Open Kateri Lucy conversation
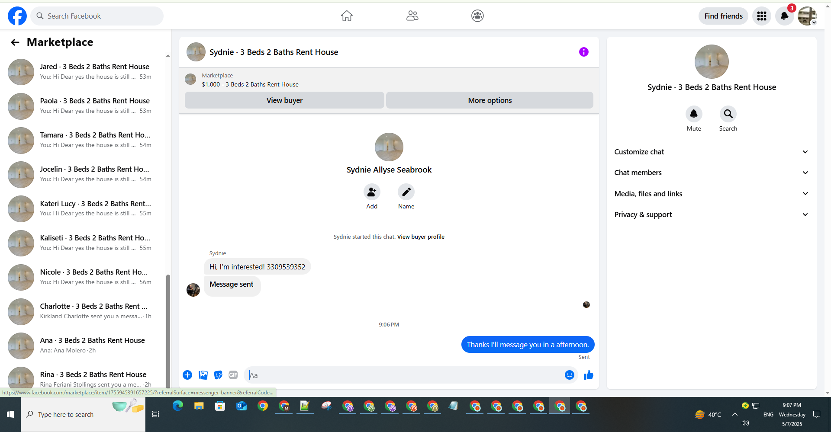The height and width of the screenshot is (432, 831). pyautogui.click(x=83, y=208)
